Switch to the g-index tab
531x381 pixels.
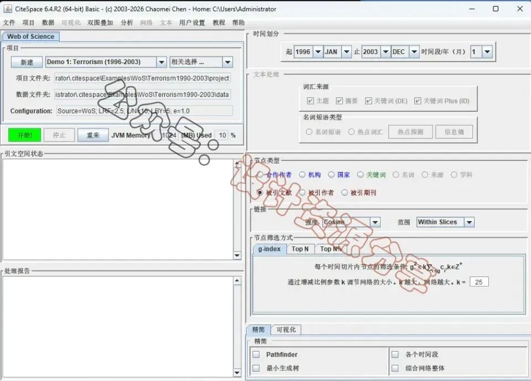(x=269, y=249)
